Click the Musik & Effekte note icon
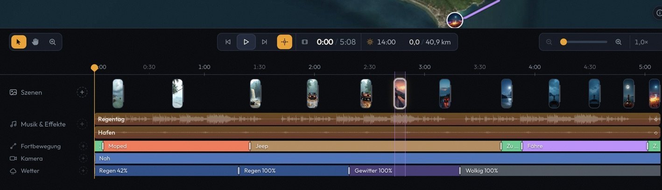This screenshot has width=662, height=190. [13, 124]
